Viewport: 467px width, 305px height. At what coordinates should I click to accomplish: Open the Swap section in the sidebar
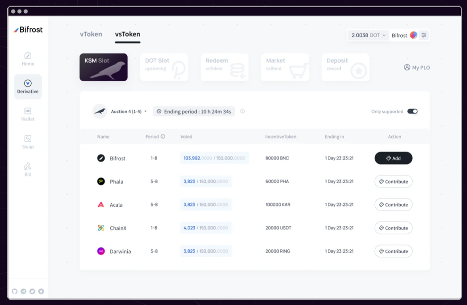tap(28, 142)
